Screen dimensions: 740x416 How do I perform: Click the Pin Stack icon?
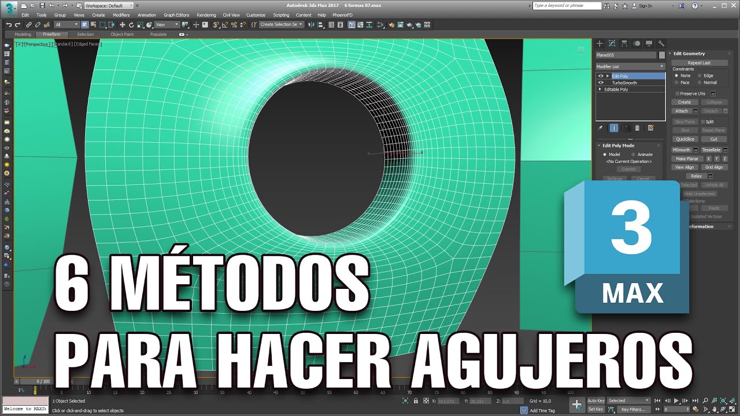(600, 128)
